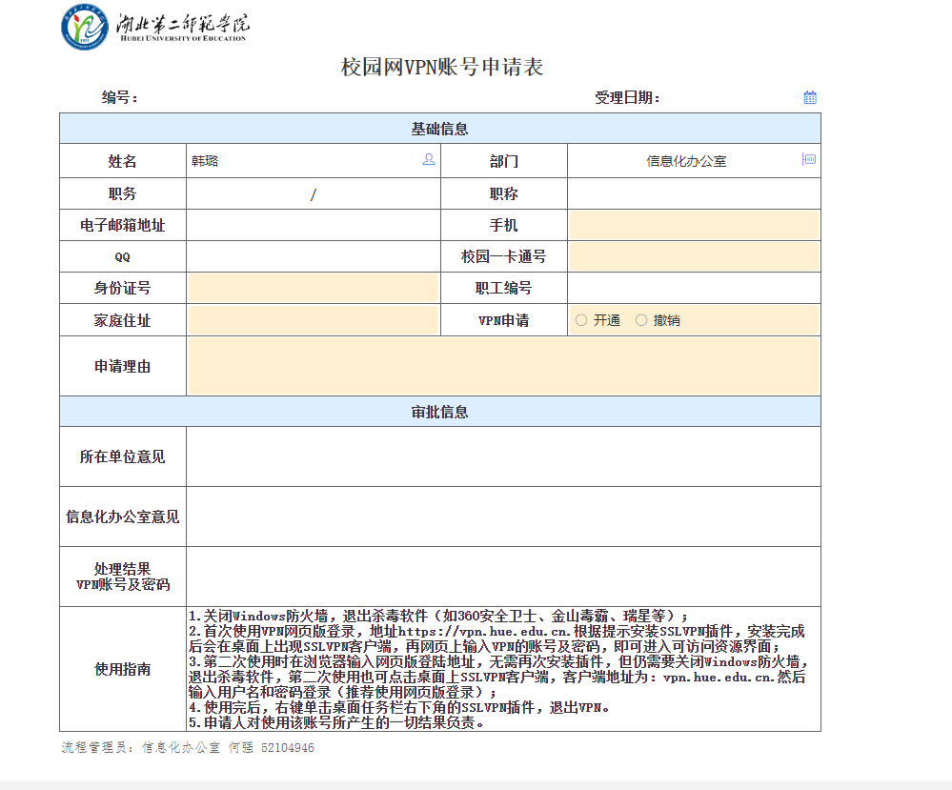This screenshot has width=952, height=790.
Task: Select the 开通 radio button
Action: [x=581, y=320]
